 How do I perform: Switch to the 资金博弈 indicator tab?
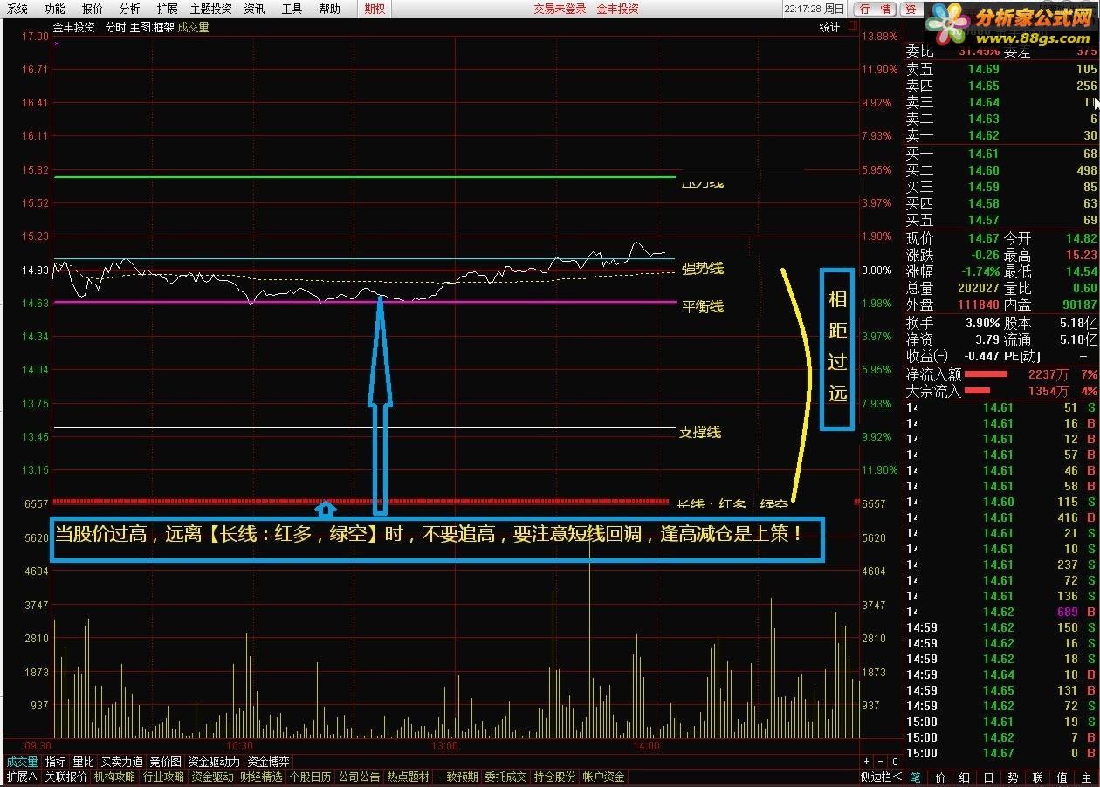click(x=268, y=762)
